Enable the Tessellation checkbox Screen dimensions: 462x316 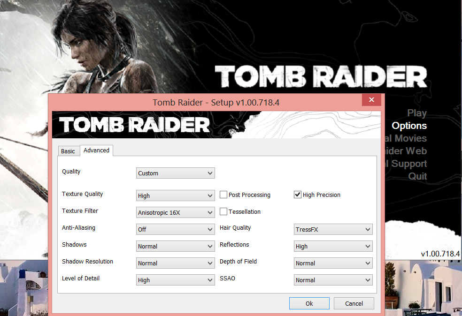coord(223,211)
